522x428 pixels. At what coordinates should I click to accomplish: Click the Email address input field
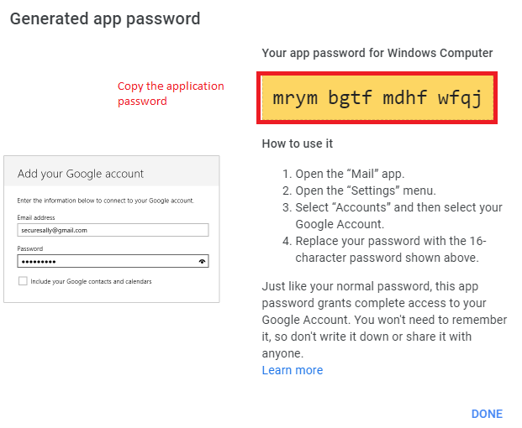(x=113, y=230)
